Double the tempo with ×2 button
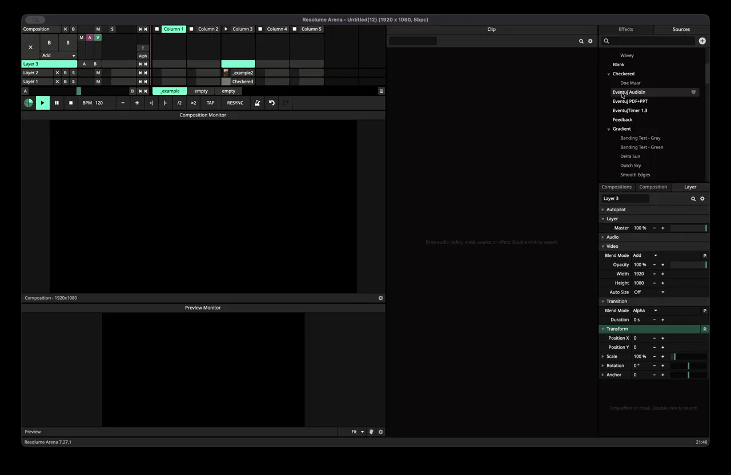This screenshot has height=475, width=731. pos(194,103)
